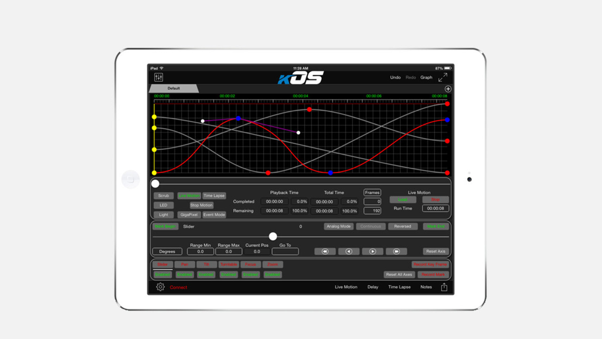The width and height of the screenshot is (602, 339).
Task: Open the Degrees units selector
Action: 167,251
